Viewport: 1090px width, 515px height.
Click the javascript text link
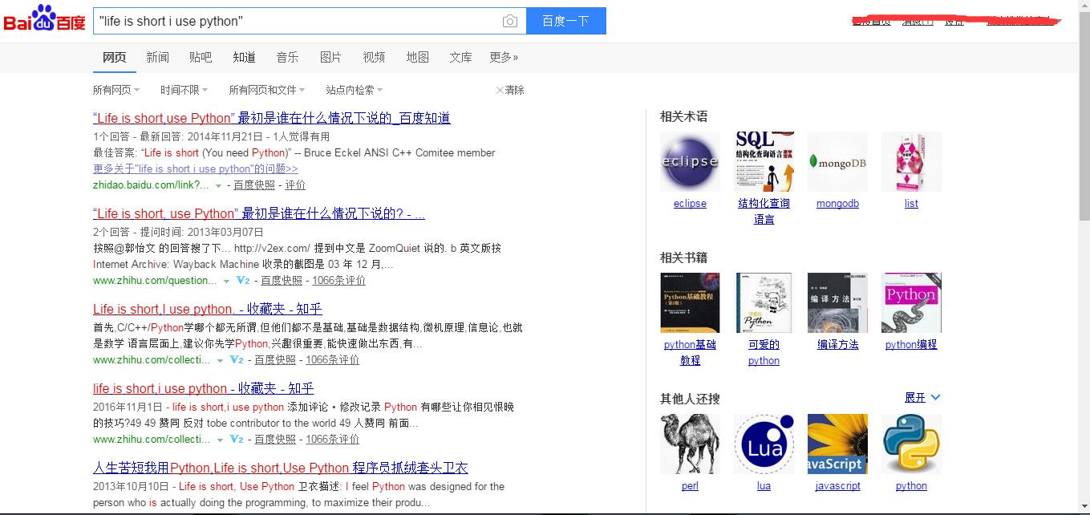pos(837,486)
